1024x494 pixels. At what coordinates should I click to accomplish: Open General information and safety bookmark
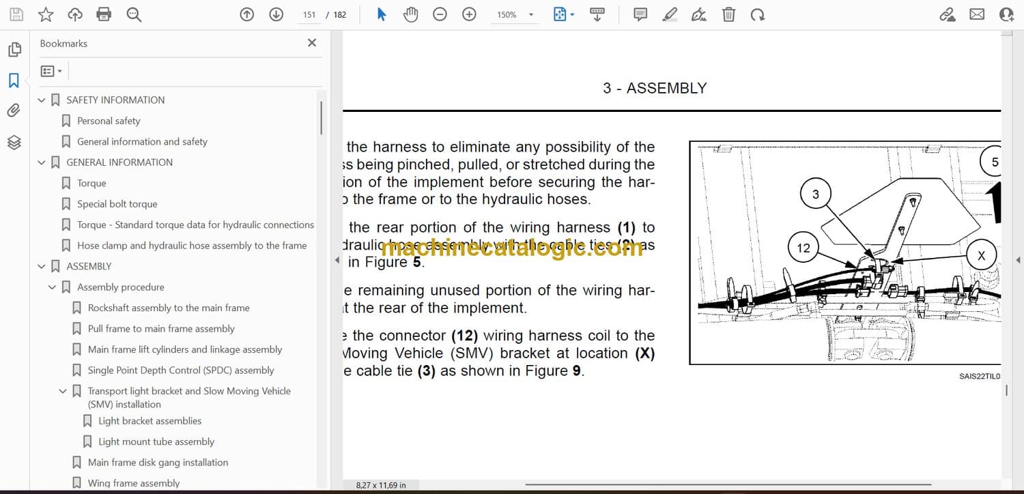coord(142,141)
